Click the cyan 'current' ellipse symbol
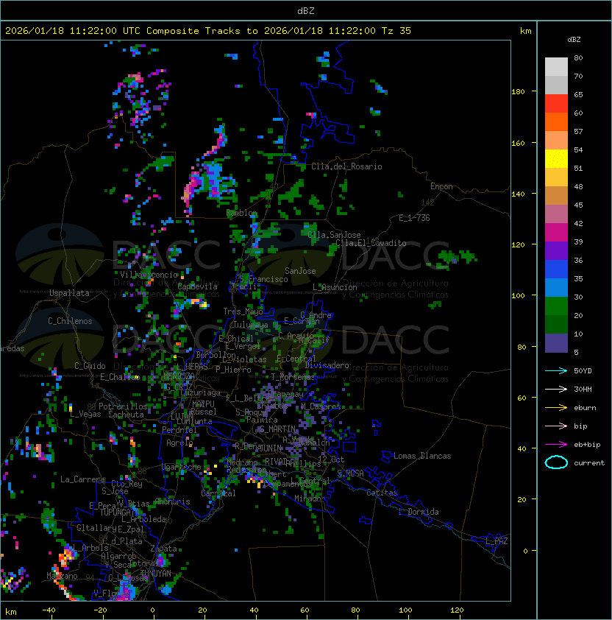This screenshot has height=620, width=612. (556, 462)
